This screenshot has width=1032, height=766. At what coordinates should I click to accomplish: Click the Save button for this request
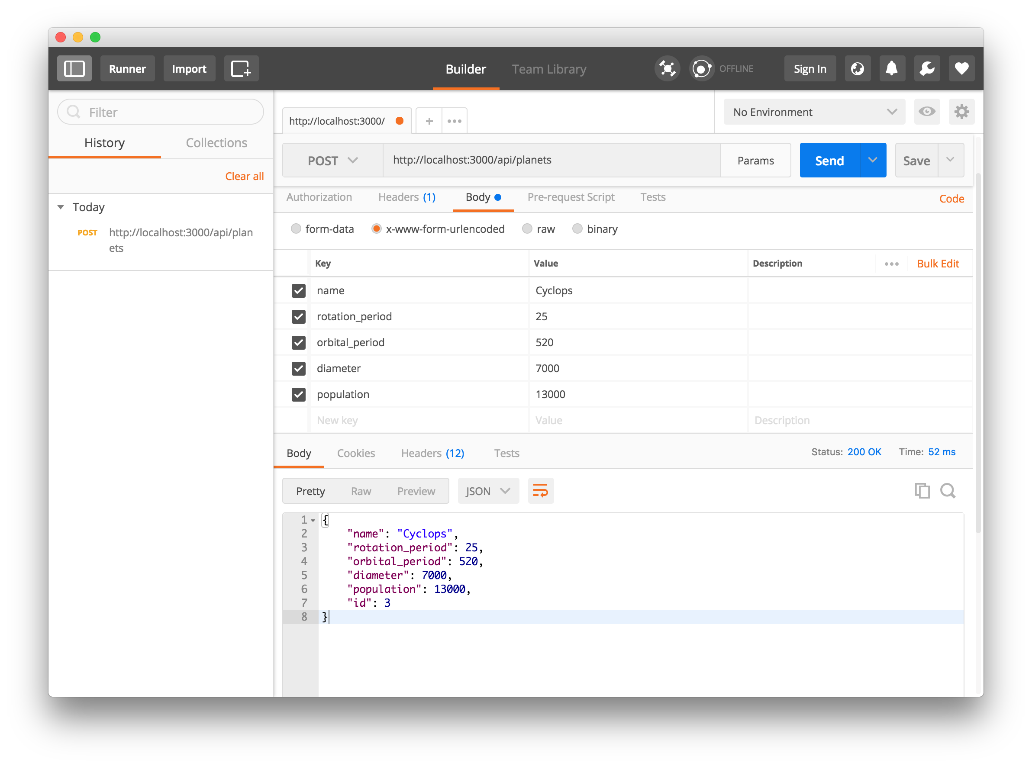coord(918,160)
